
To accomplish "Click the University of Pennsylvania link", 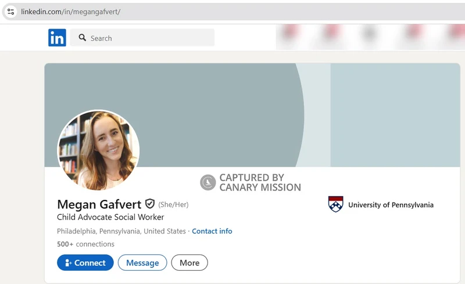I will [381, 204].
